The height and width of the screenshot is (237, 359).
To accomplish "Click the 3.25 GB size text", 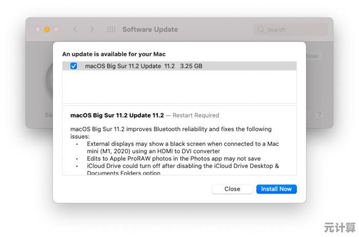I will [191, 66].
